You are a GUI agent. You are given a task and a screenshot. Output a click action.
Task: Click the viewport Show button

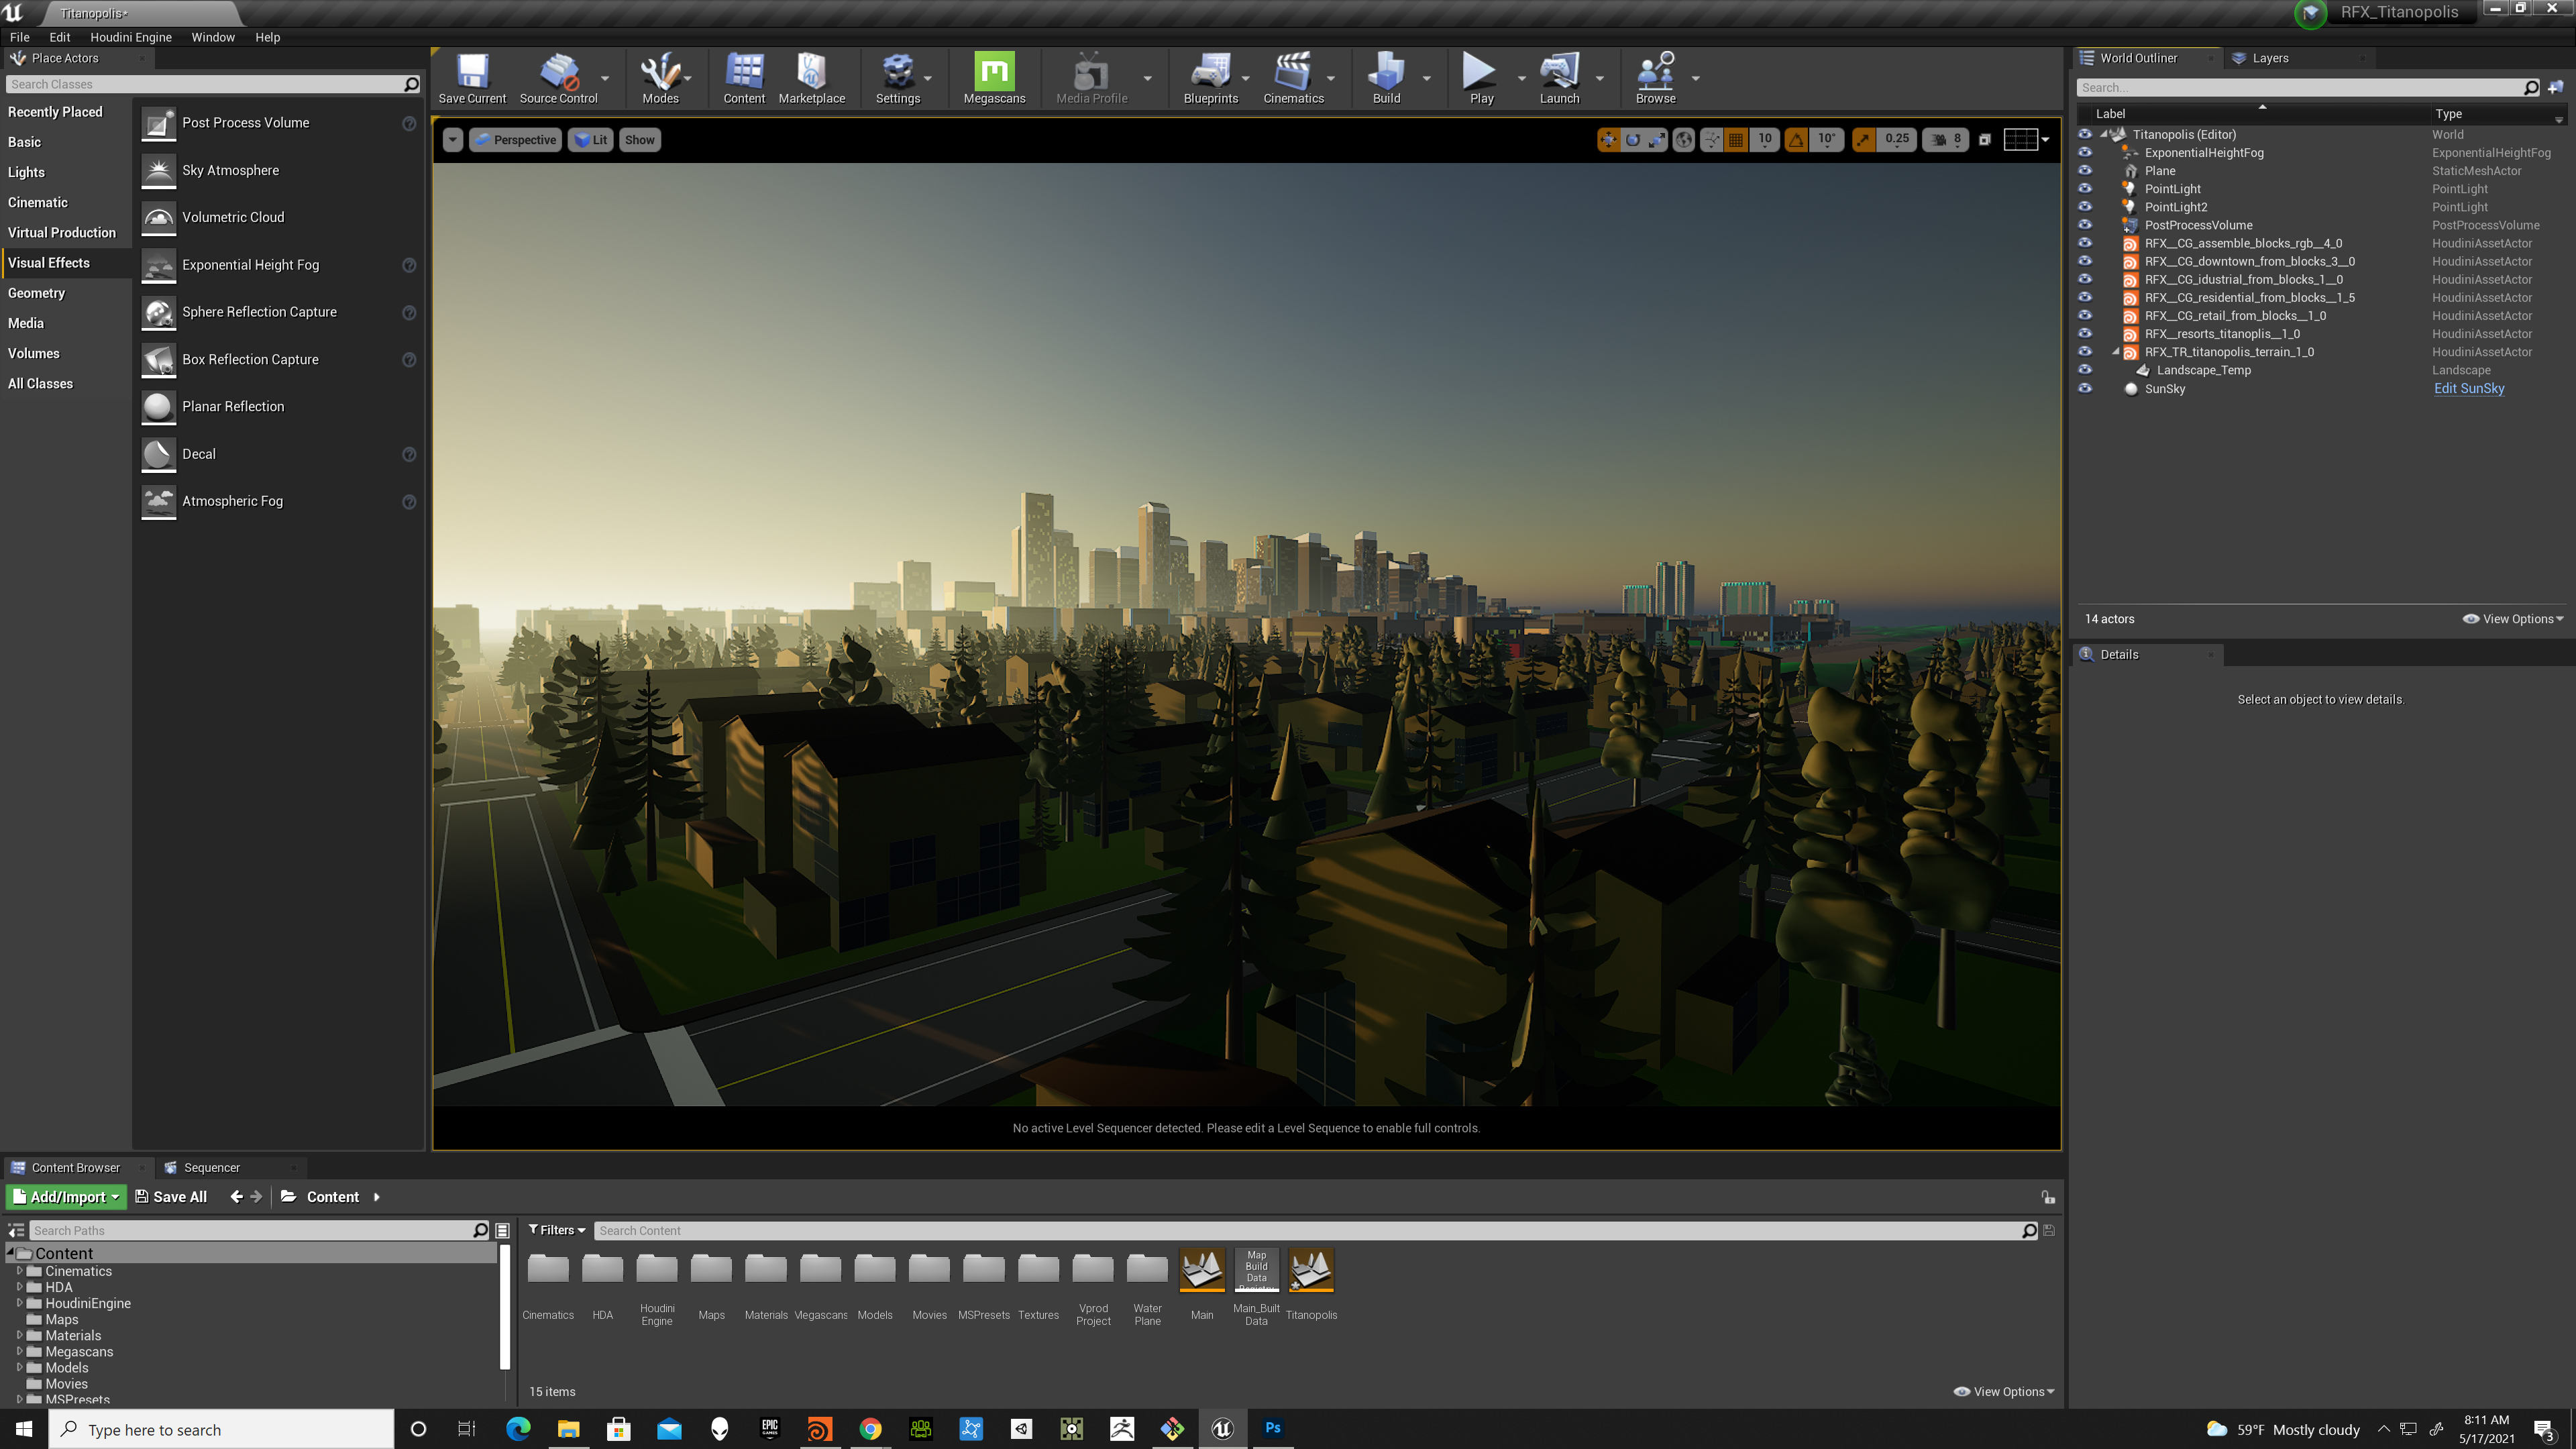(639, 140)
